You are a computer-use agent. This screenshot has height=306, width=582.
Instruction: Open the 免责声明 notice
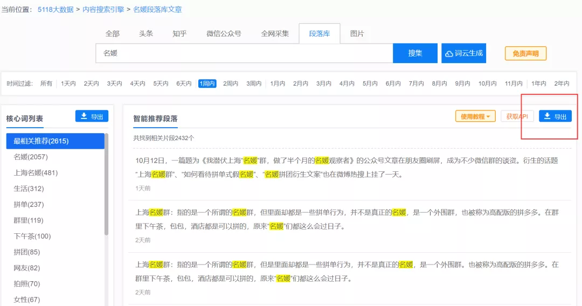tap(525, 53)
